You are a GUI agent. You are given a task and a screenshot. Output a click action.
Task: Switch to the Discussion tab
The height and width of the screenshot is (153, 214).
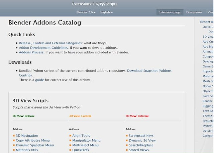pyautogui.click(x=194, y=12)
